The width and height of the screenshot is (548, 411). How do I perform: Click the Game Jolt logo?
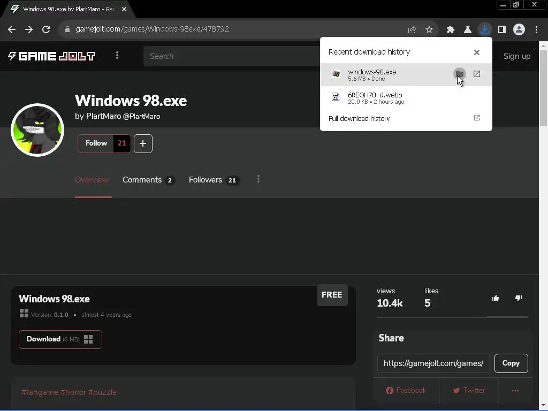click(x=52, y=56)
